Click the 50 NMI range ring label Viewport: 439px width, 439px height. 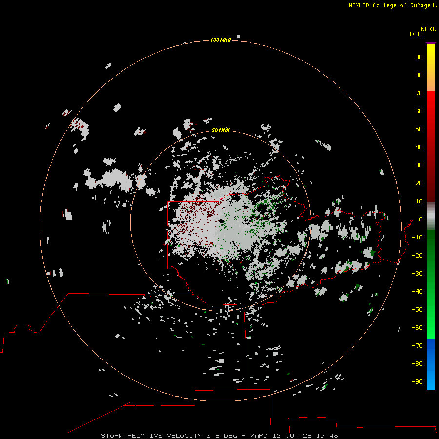(220, 130)
